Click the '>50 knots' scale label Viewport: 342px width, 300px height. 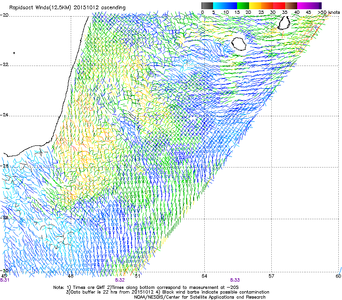[329, 12]
